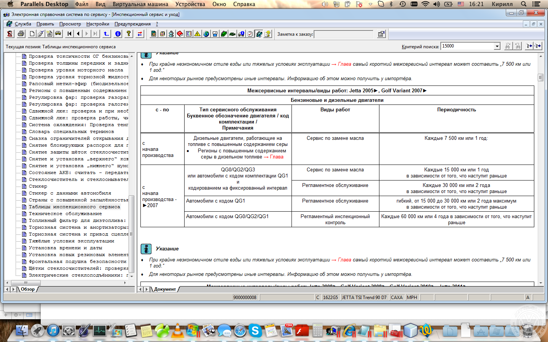Screen dimensions: 548x342
Task: Click the pressed open-book toolbar icon
Action: [259, 34]
